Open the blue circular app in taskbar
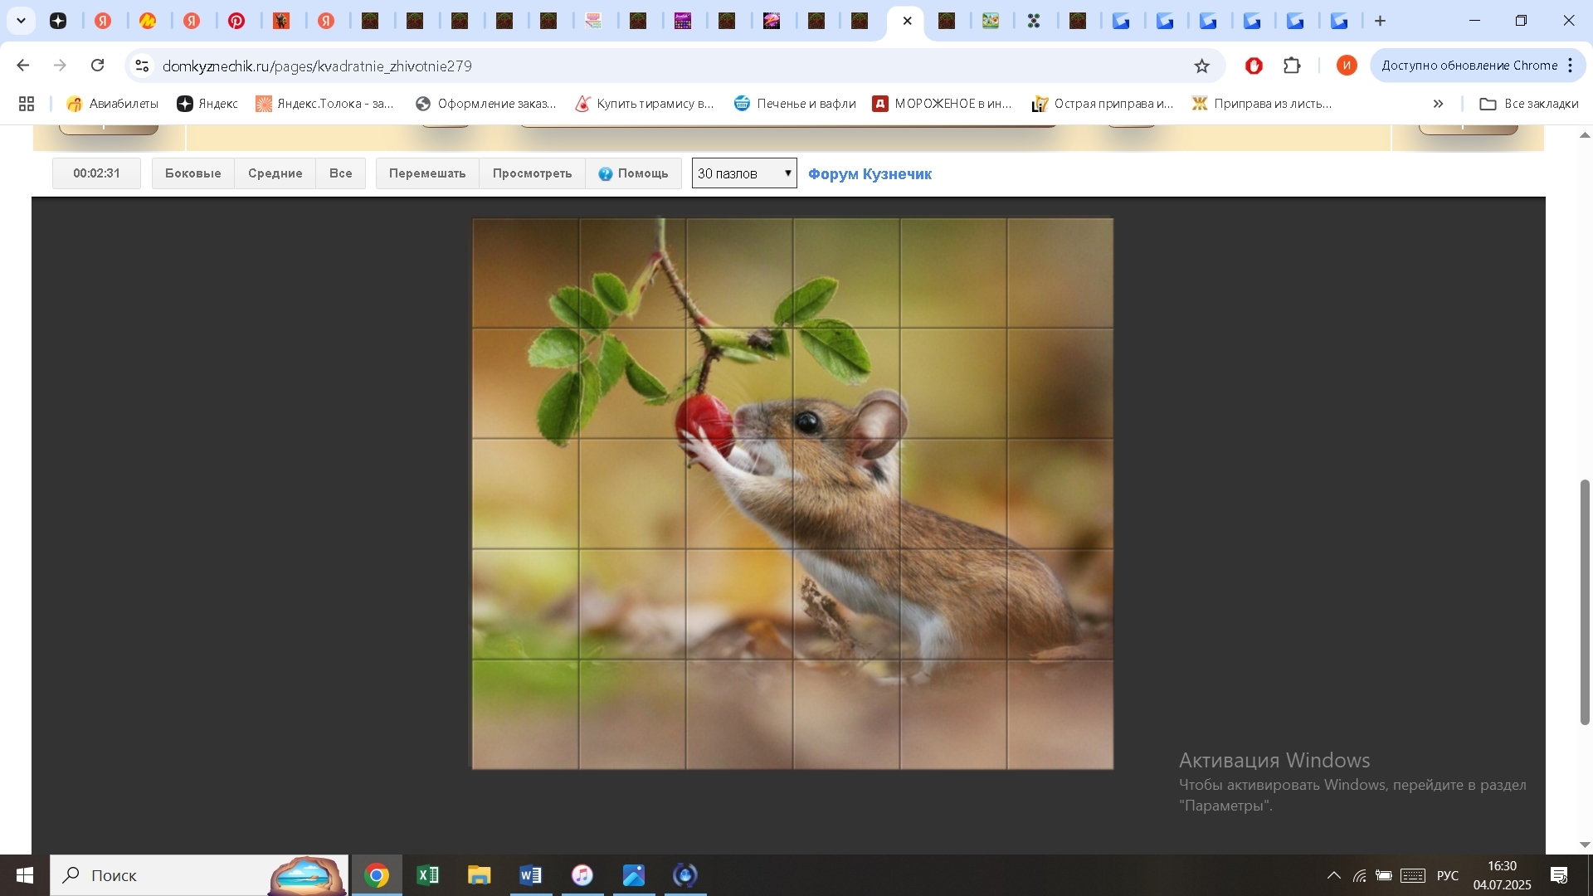 click(x=685, y=875)
